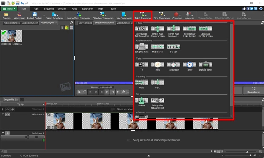264x158 pixels.
Task: Click the Maximaliseren preview button
Action: (x=253, y=90)
